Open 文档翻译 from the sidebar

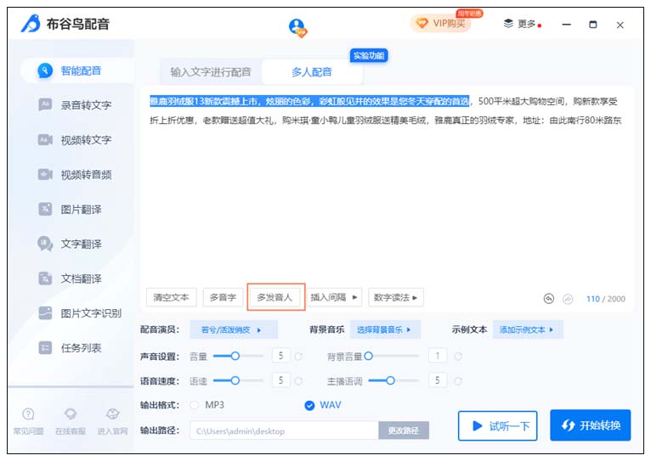pyautogui.click(x=81, y=278)
